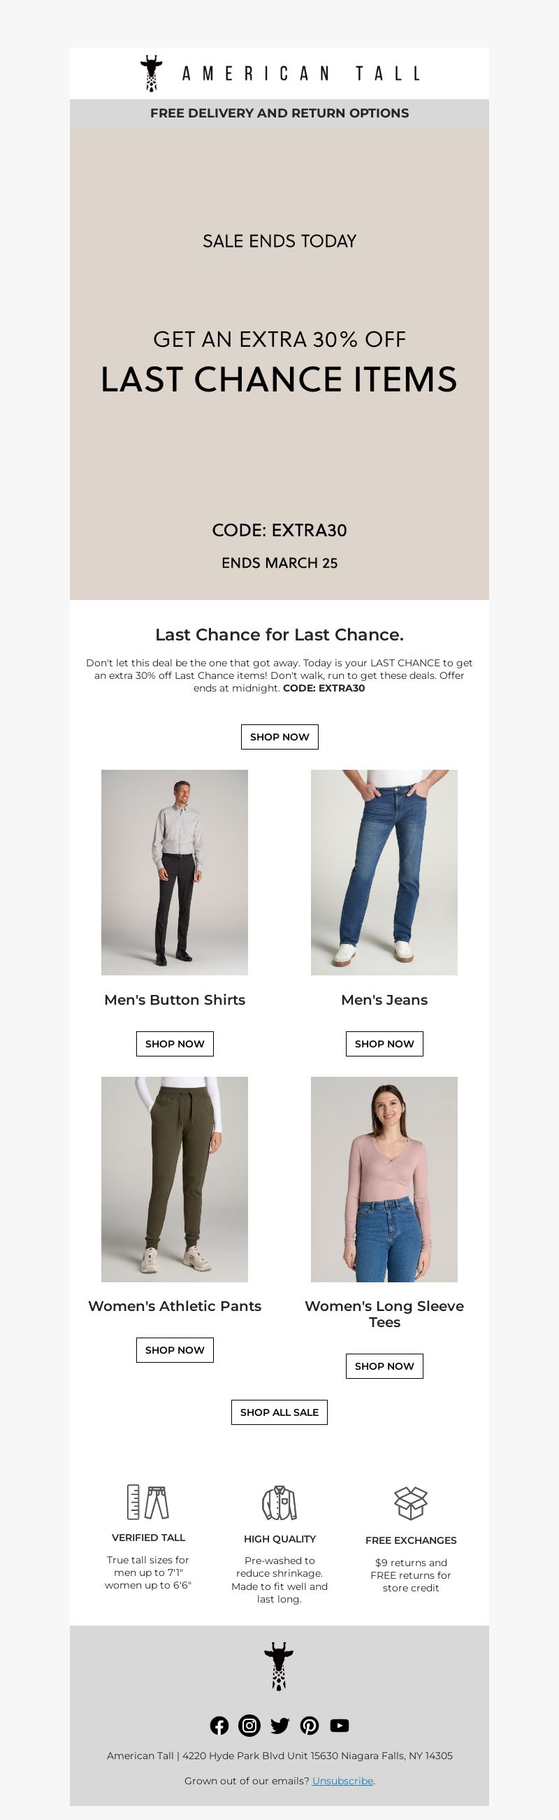This screenshot has width=559, height=1820.
Task: Open the Twitter bird icon
Action: click(279, 1726)
